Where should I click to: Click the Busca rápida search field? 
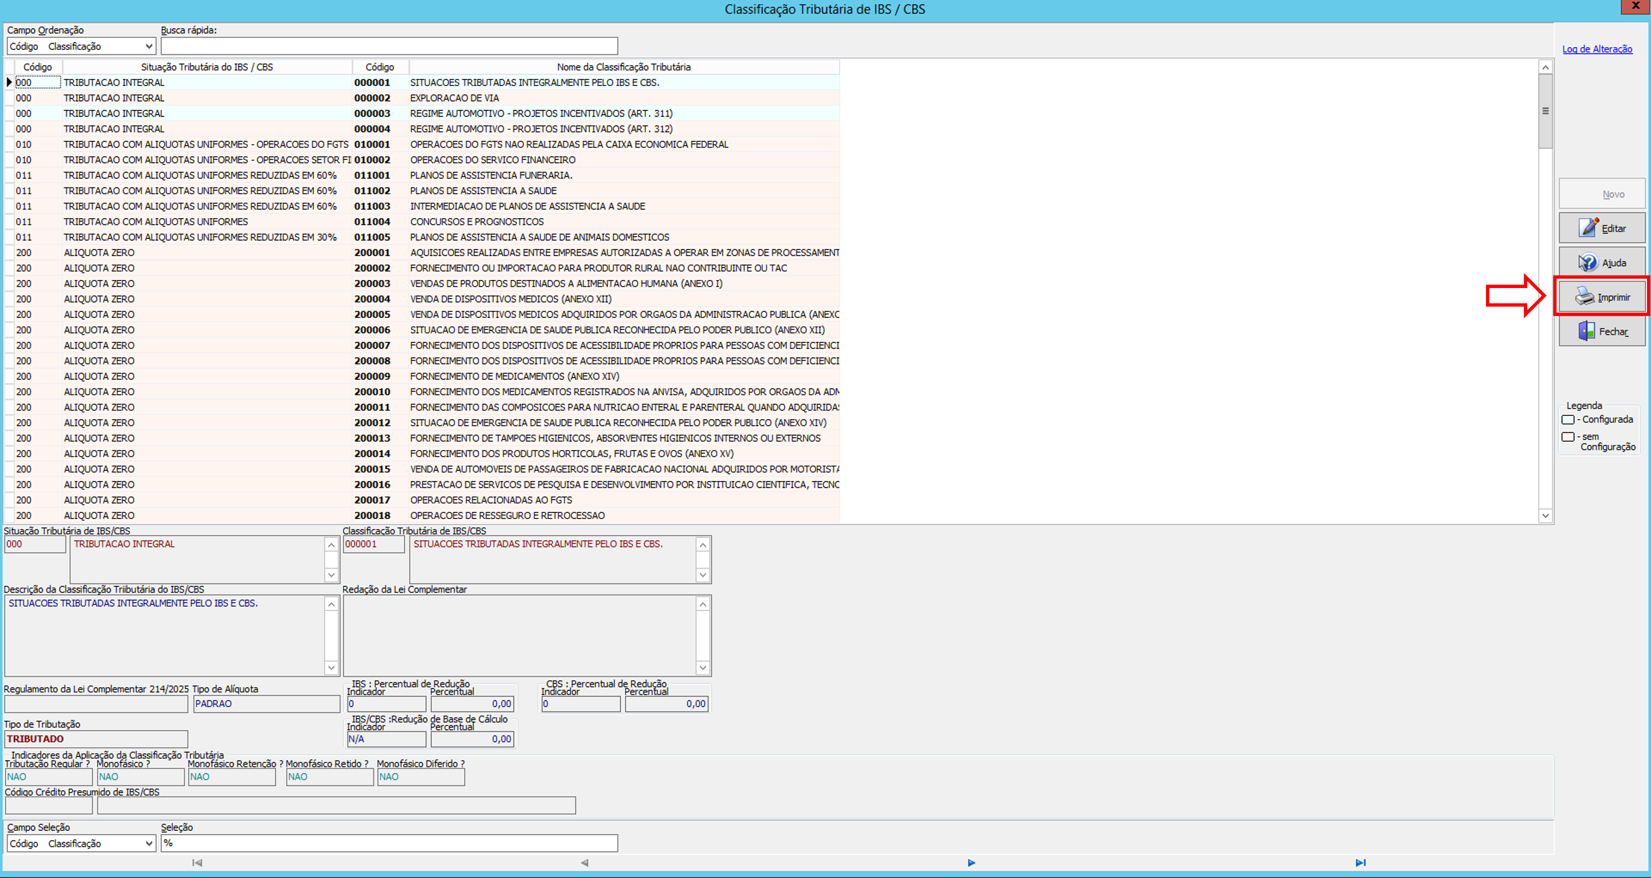point(389,47)
